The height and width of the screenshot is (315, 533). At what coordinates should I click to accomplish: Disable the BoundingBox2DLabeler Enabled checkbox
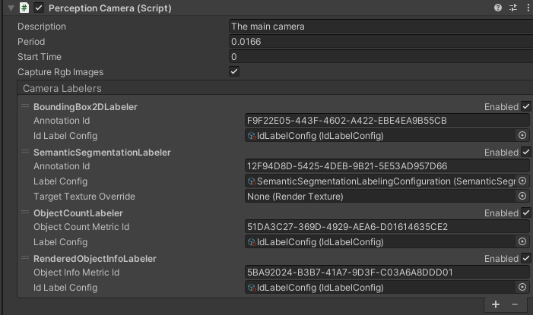[525, 107]
